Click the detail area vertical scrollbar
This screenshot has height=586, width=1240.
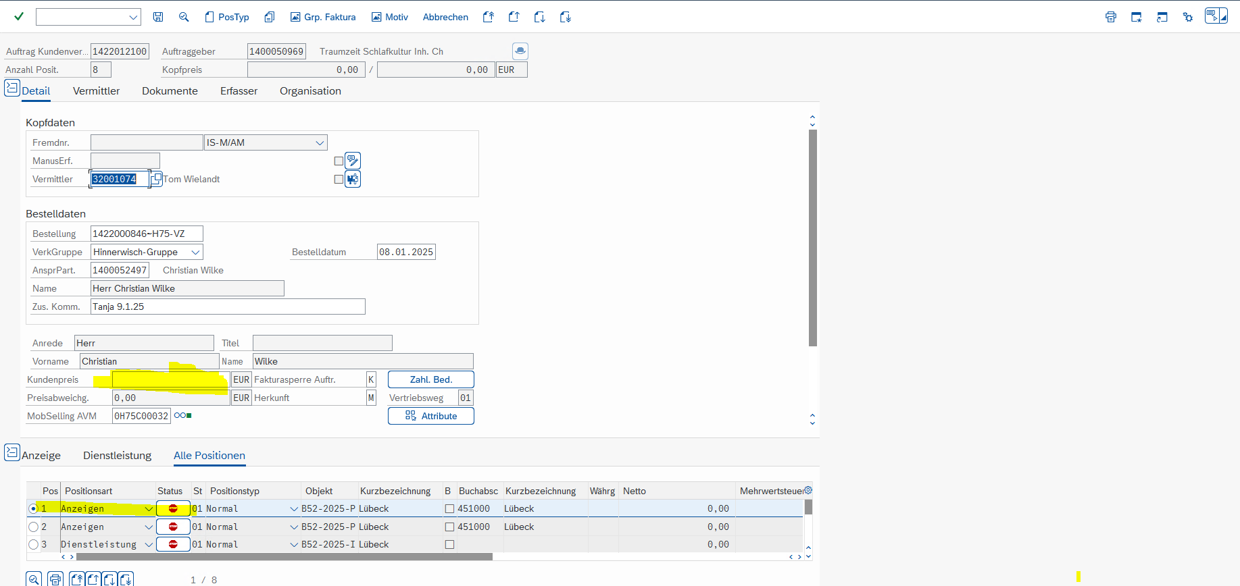pyautogui.click(x=813, y=238)
